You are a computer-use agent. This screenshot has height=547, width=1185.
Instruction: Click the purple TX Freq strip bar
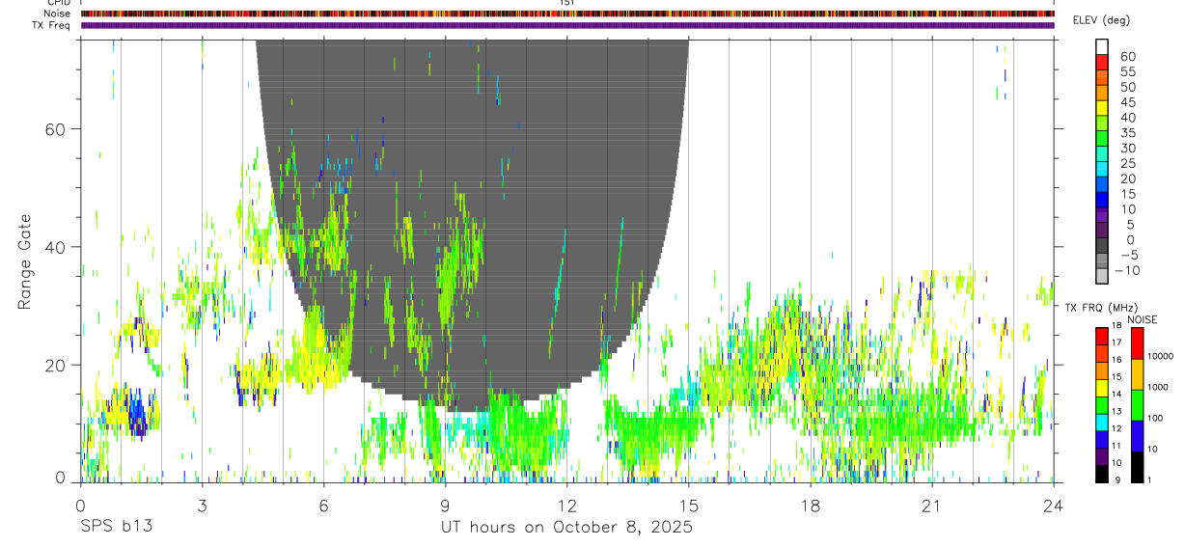567,25
